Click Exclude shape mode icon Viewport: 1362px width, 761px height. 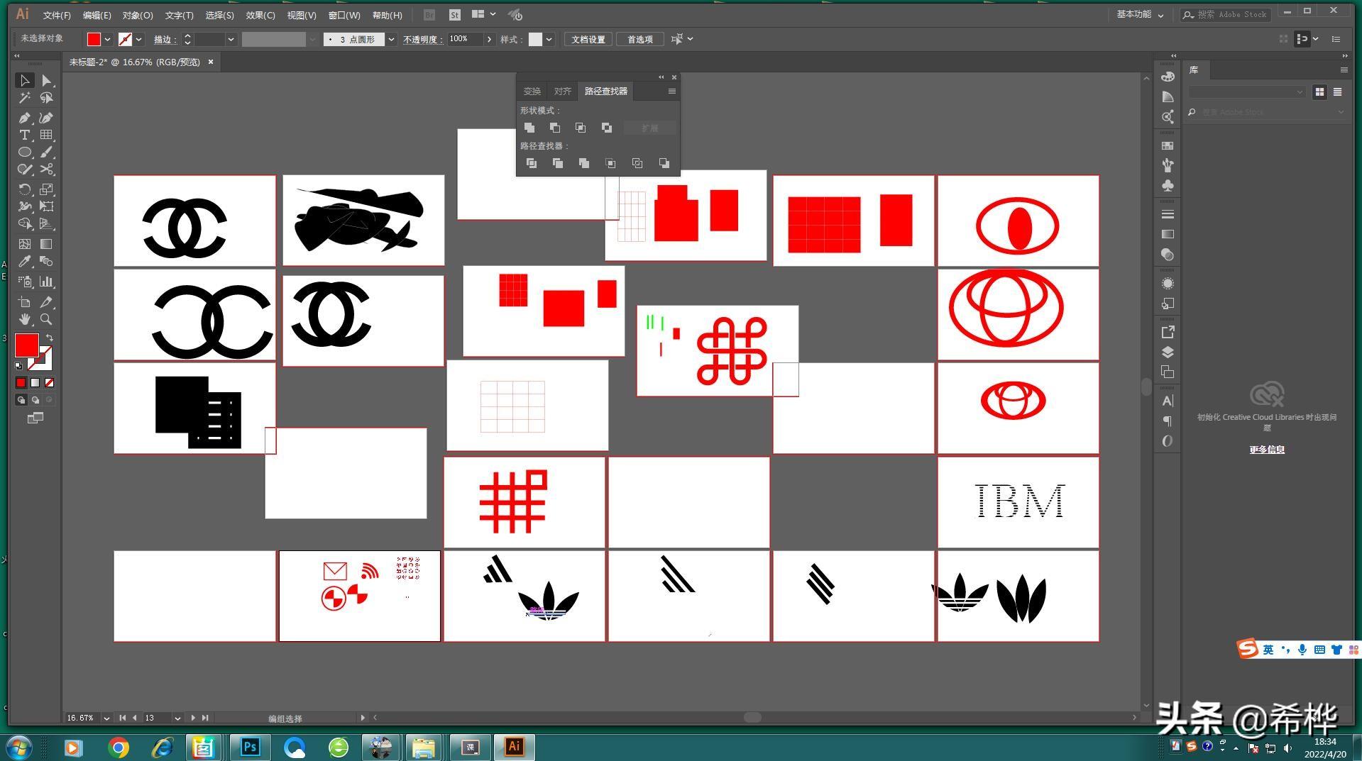(607, 128)
